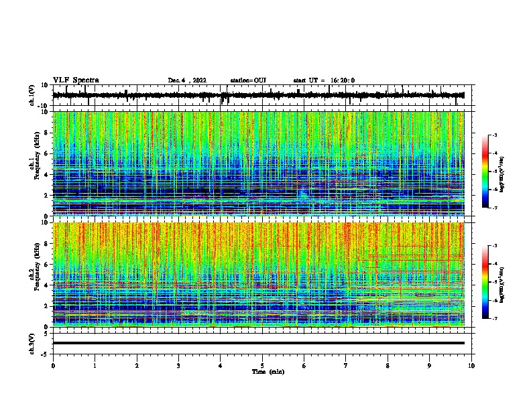
Task: Click time axis tick label "3"
Action: [x=178, y=366]
